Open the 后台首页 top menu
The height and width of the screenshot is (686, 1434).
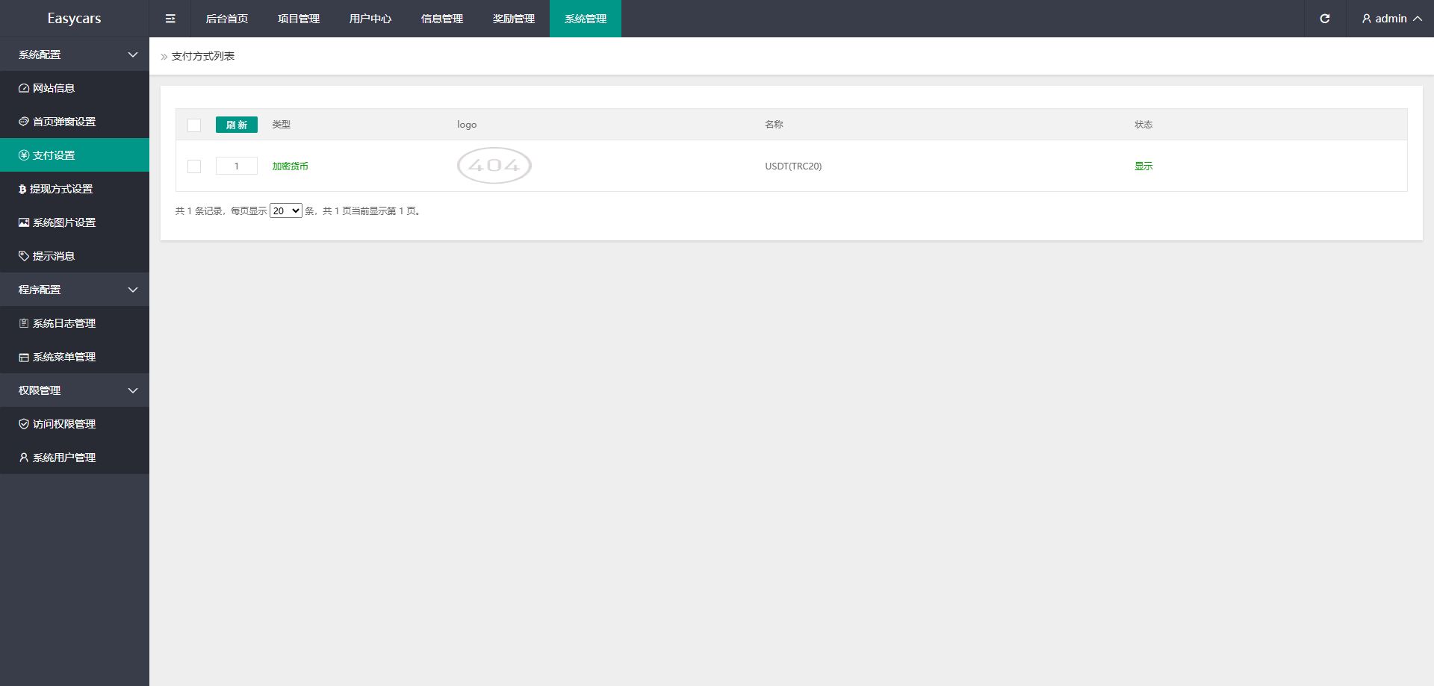227,19
